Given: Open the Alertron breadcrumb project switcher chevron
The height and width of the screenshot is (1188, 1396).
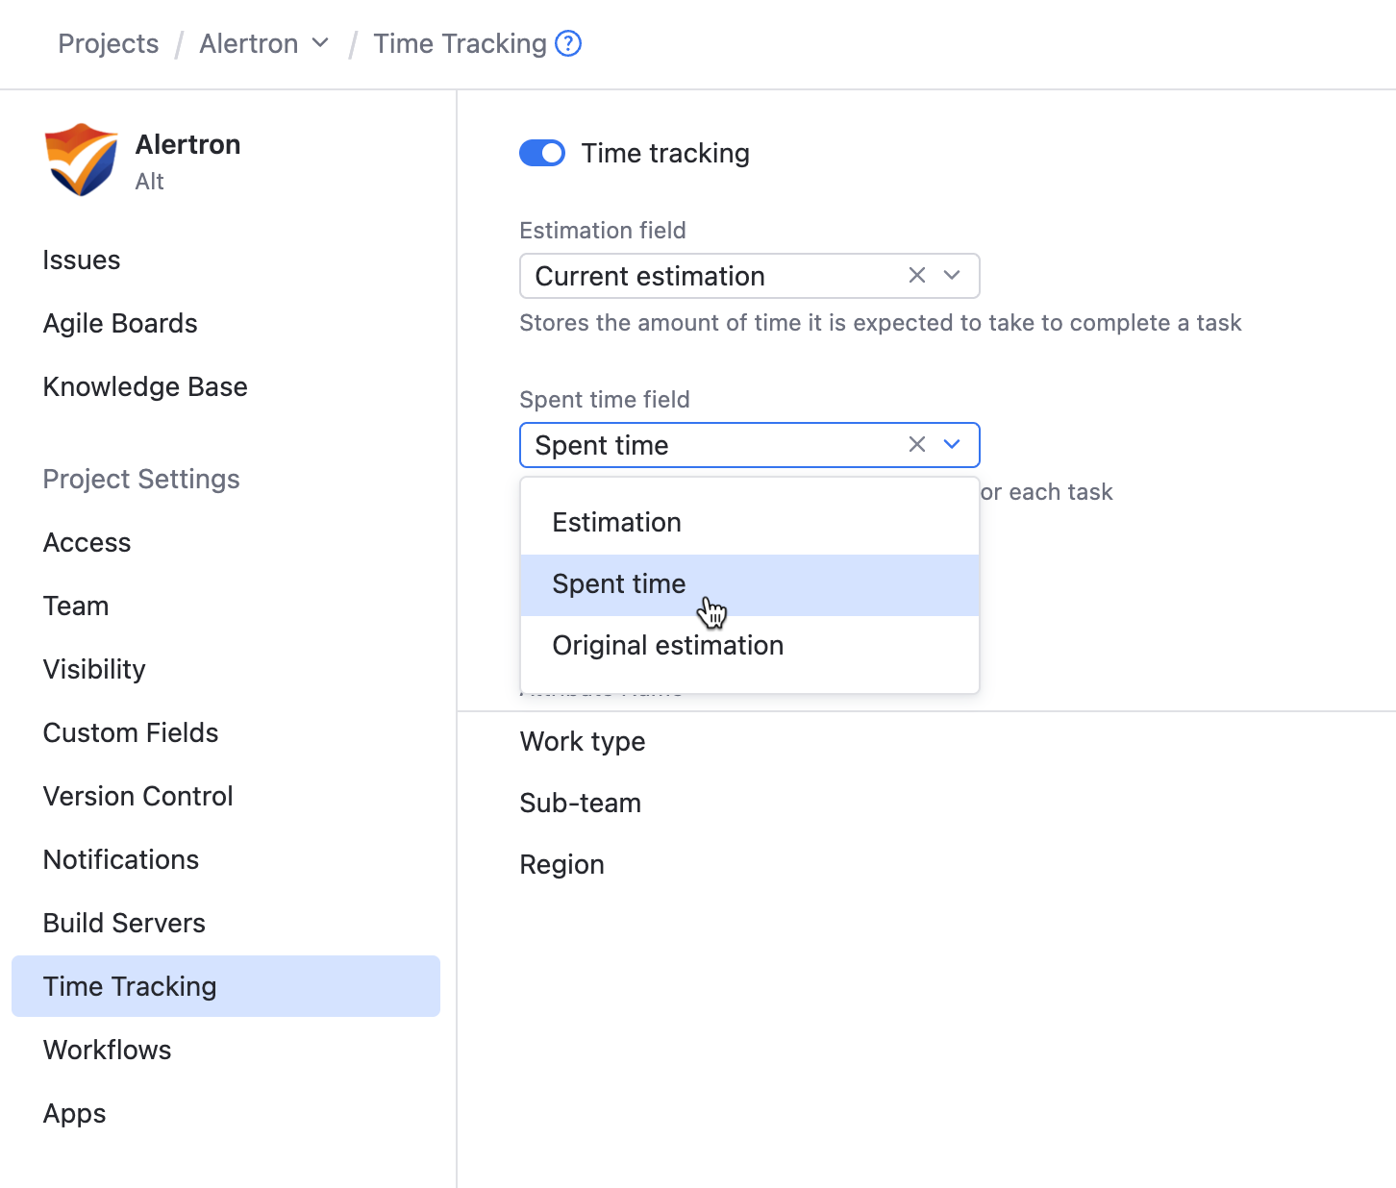Looking at the screenshot, I should pyautogui.click(x=321, y=43).
